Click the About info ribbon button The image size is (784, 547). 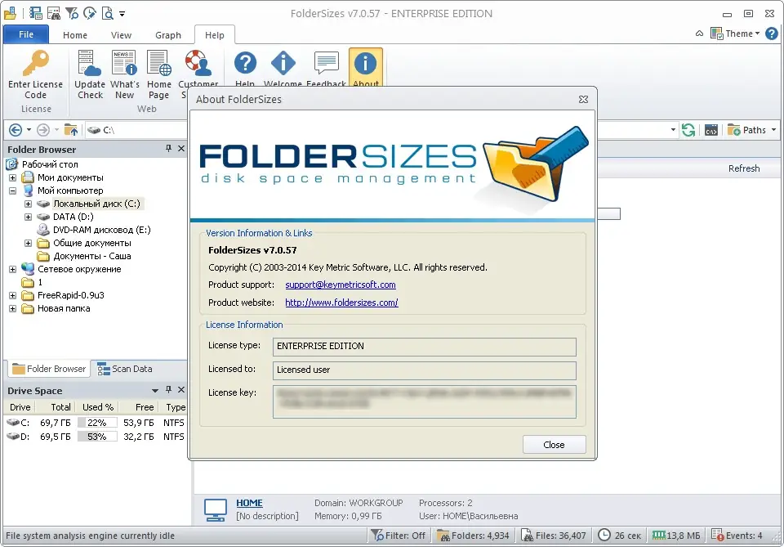click(x=366, y=68)
